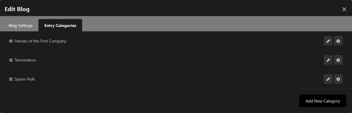Click the Terminators category name
Image resolution: width=352 pixels, height=113 pixels.
click(x=25, y=60)
